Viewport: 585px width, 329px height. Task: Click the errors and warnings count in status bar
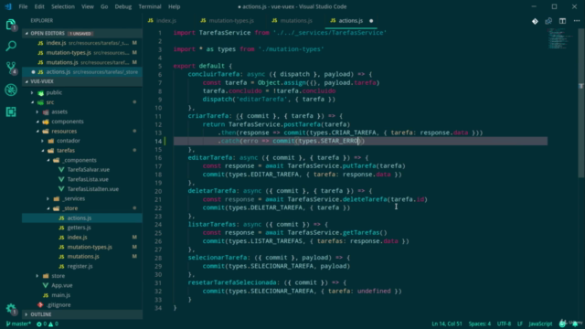coord(48,324)
